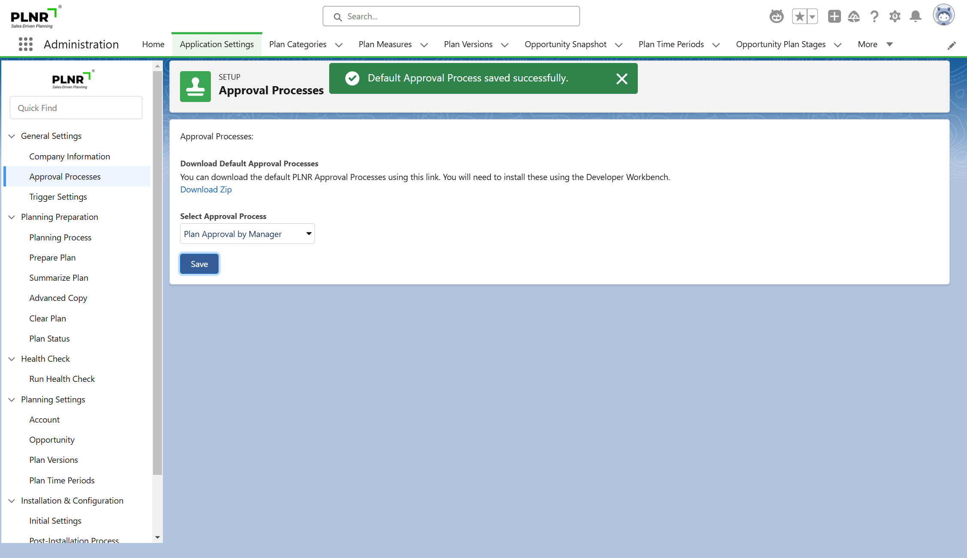Open the Help question mark icon
Viewport: 967px width, 558px height.
click(874, 17)
